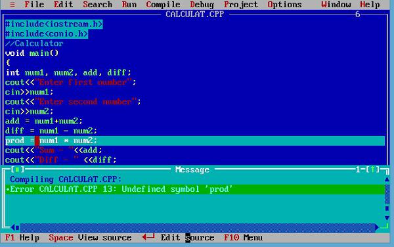
Task: Open the Run menu
Action: 129,5
